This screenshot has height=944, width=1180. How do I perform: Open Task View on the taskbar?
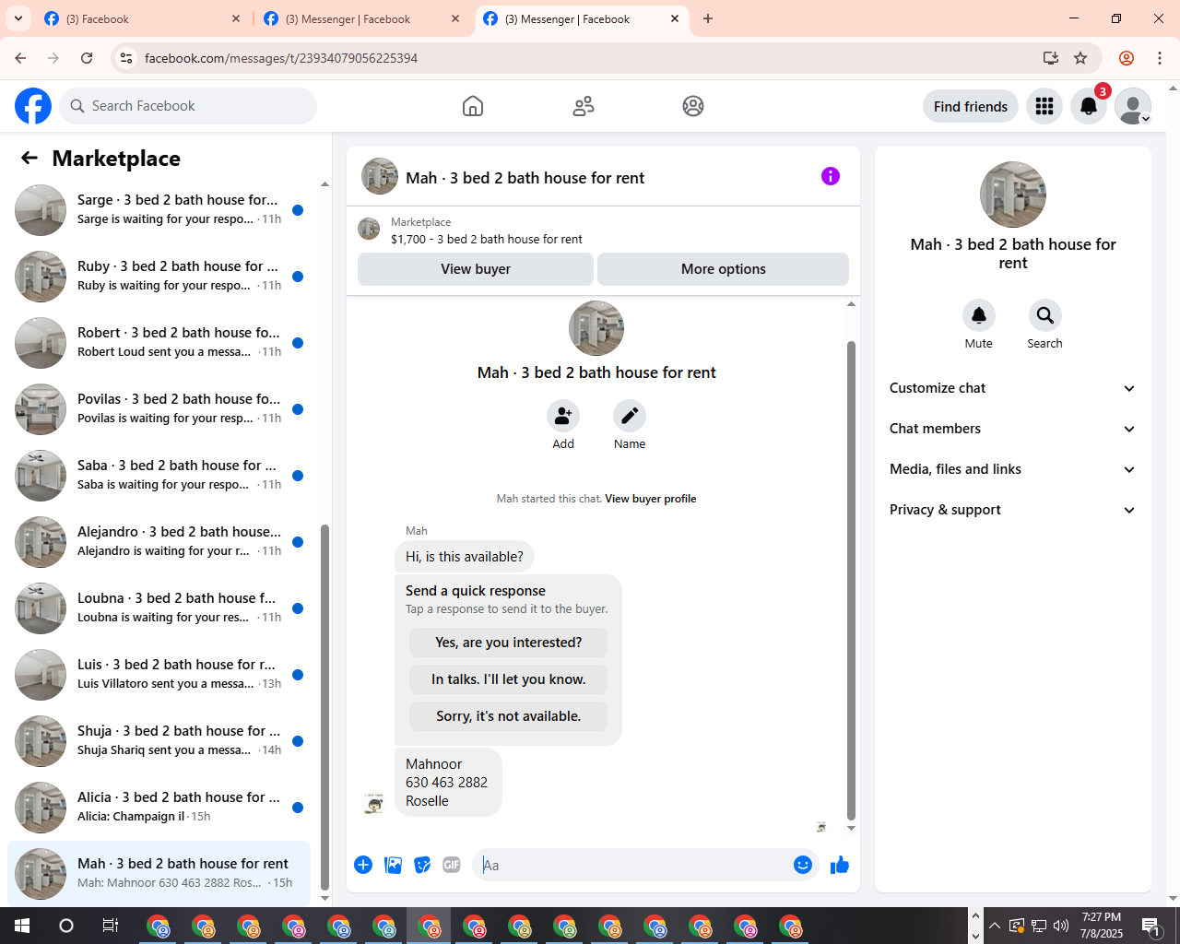pyautogui.click(x=110, y=926)
